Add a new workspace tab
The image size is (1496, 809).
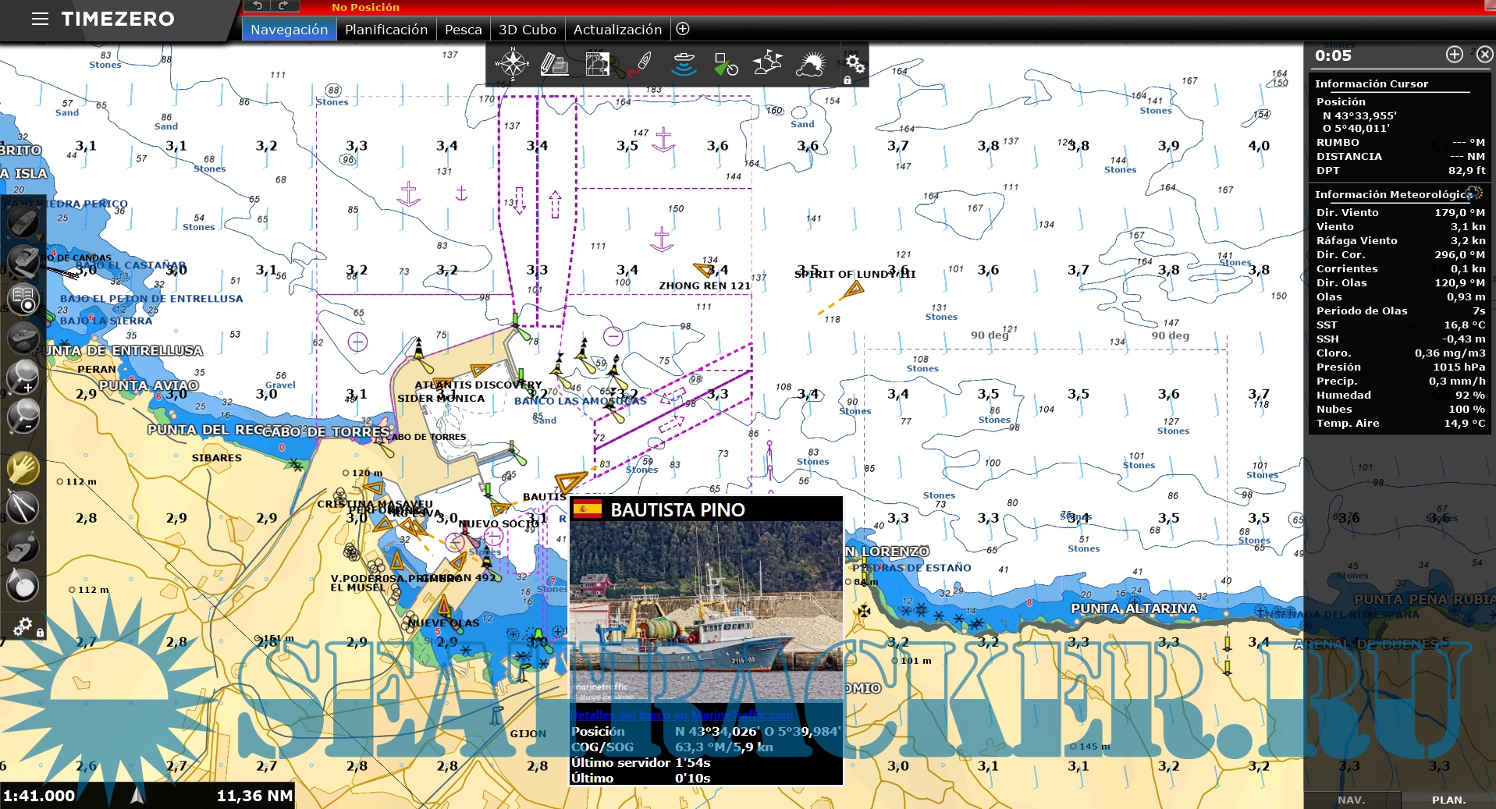(683, 29)
